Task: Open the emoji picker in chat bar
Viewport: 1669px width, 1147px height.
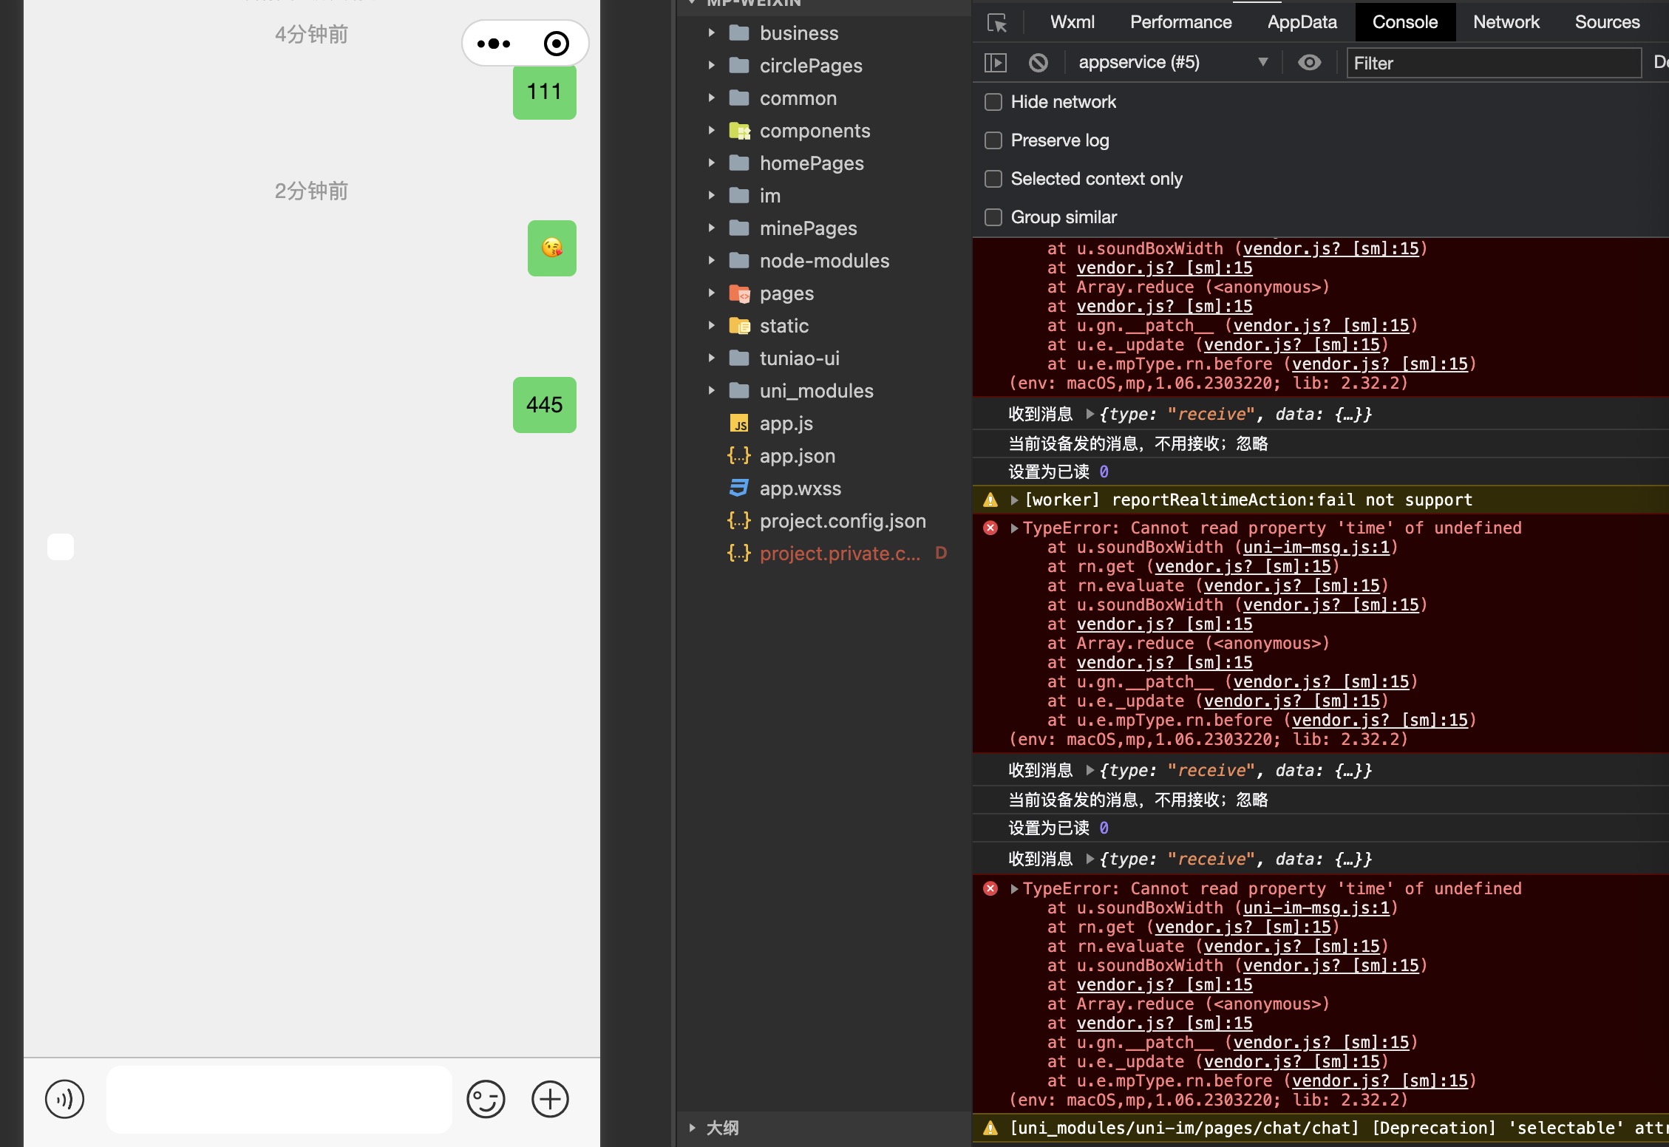Action: (486, 1099)
